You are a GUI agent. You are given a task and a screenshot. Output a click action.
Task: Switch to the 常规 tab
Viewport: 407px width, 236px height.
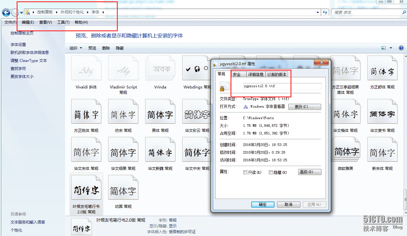(222, 74)
